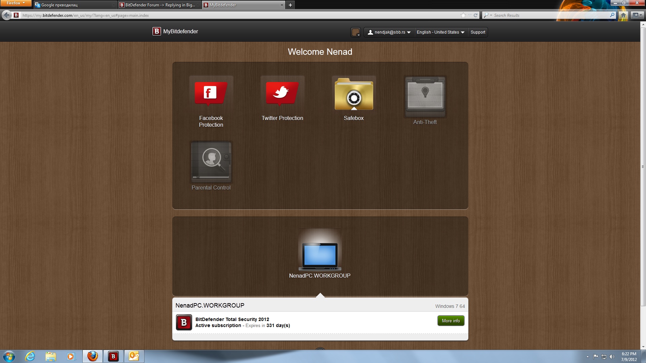Open the Outlook taskbar icon

click(134, 356)
